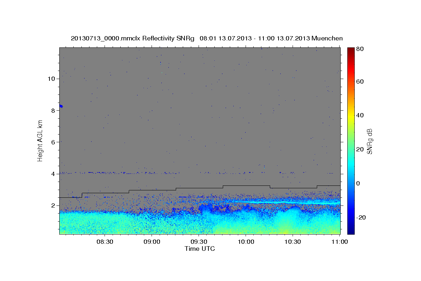The height and width of the screenshot is (281, 421).
Task: Click the height tick label 8
Action: tap(53, 110)
